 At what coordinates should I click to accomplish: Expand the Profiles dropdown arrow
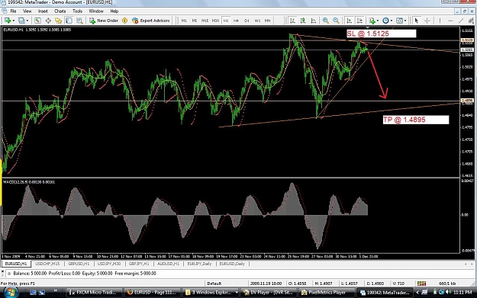[27, 21]
